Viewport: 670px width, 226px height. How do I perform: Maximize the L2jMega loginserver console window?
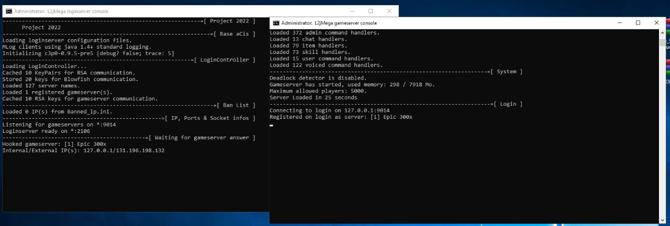(x=370, y=11)
